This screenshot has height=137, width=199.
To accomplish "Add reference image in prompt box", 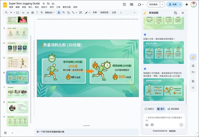I will click(147, 125).
